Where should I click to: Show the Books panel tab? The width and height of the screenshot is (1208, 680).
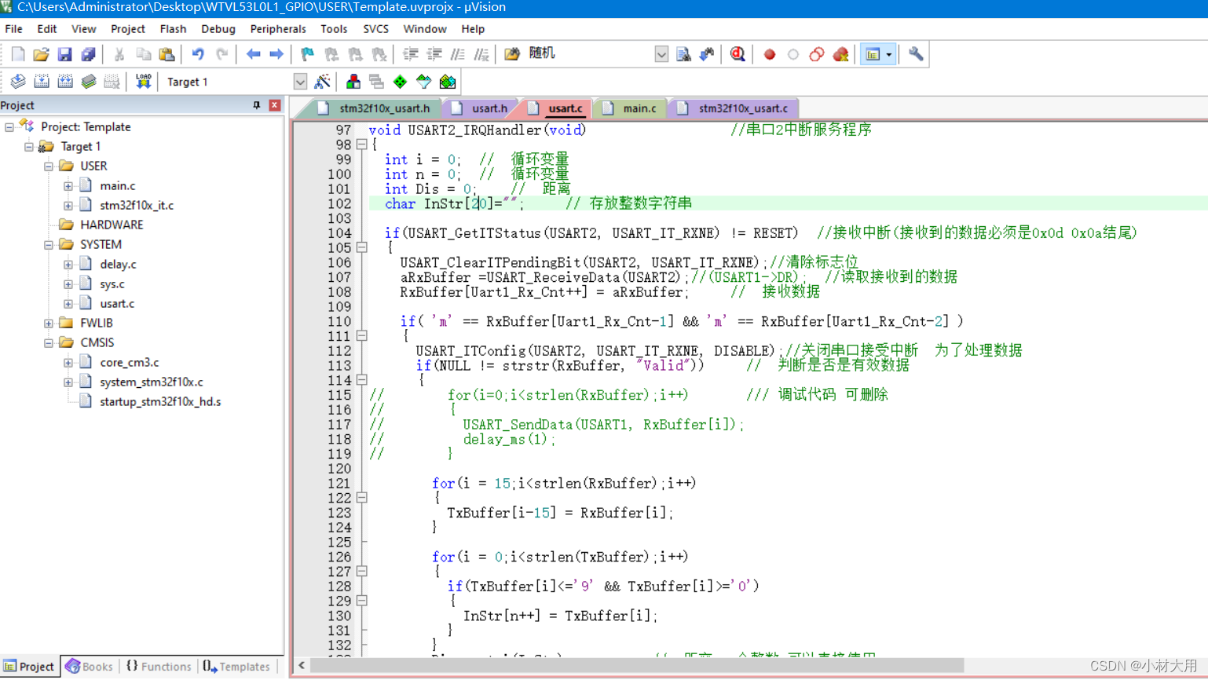[x=90, y=667]
